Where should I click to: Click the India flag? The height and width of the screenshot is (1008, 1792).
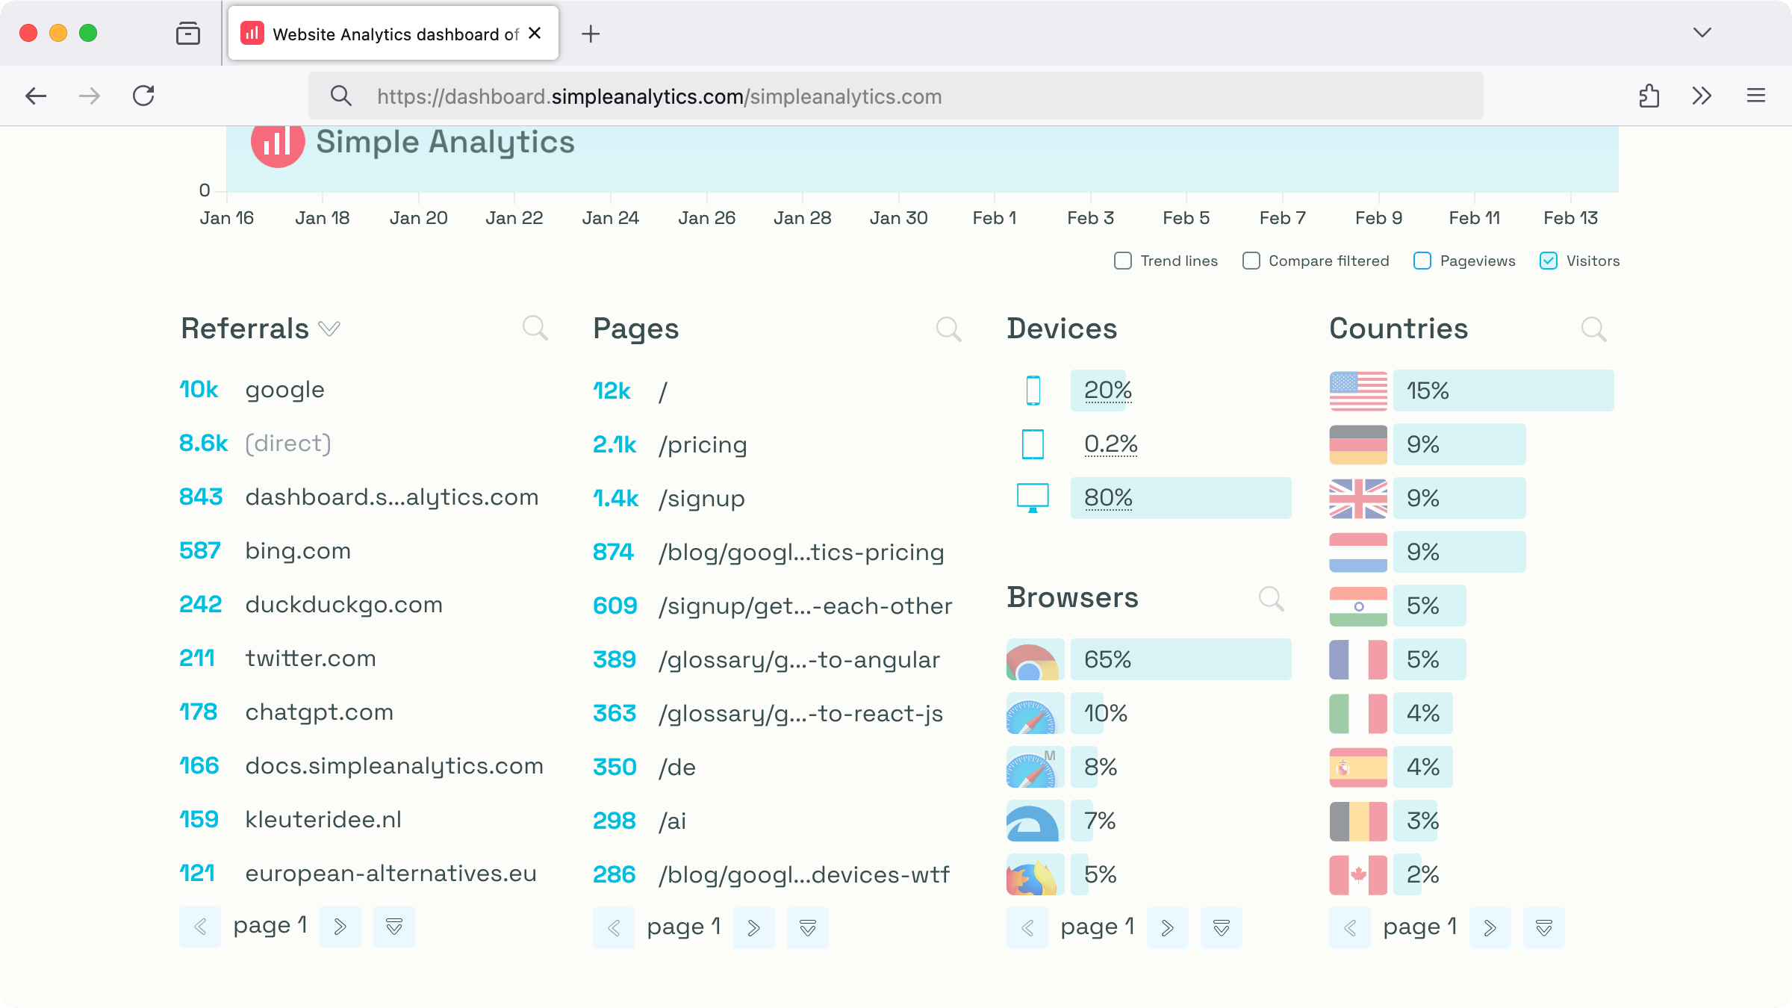[x=1358, y=606]
